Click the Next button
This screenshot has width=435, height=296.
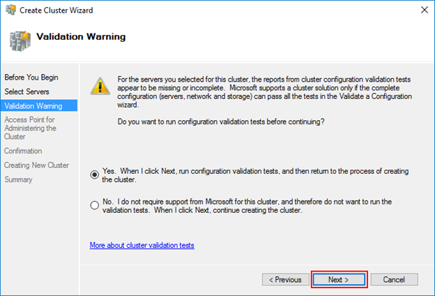[x=339, y=279]
